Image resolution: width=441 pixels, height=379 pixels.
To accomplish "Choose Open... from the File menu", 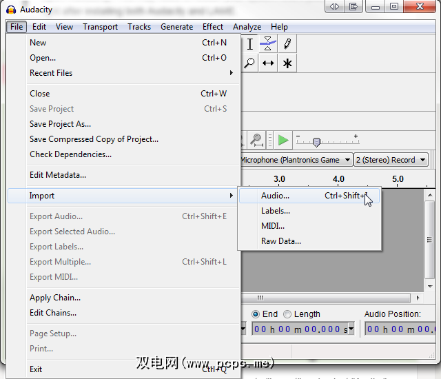I will pos(124,58).
